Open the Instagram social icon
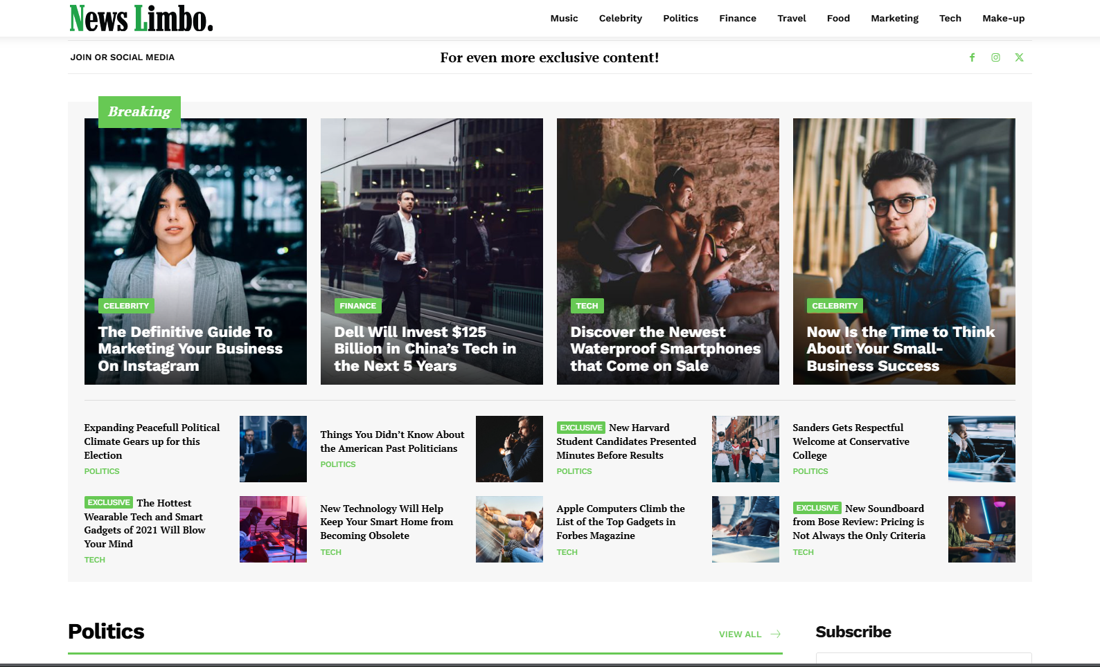This screenshot has height=667, width=1100. tap(995, 57)
